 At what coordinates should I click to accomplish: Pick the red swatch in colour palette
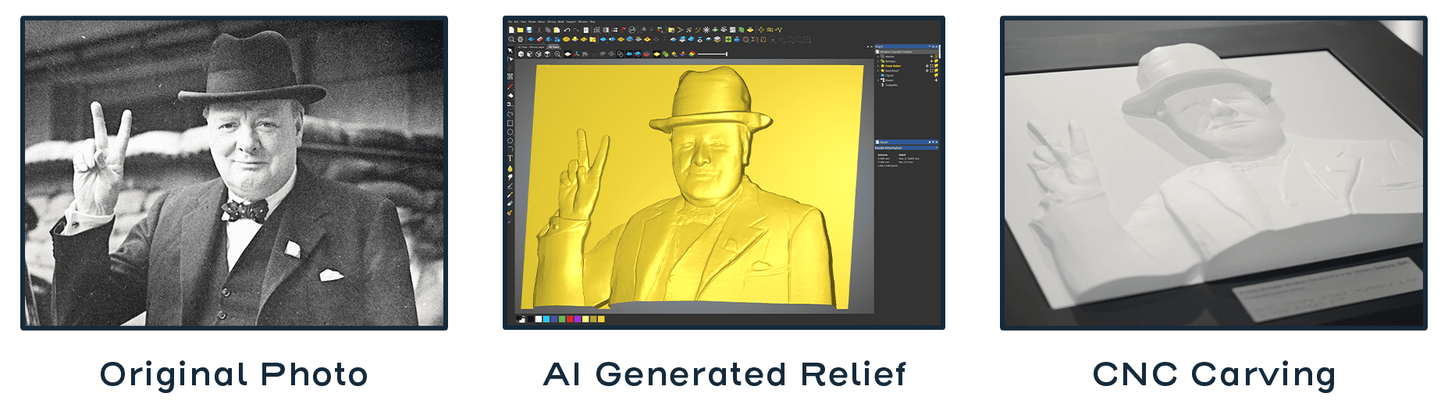point(570,319)
